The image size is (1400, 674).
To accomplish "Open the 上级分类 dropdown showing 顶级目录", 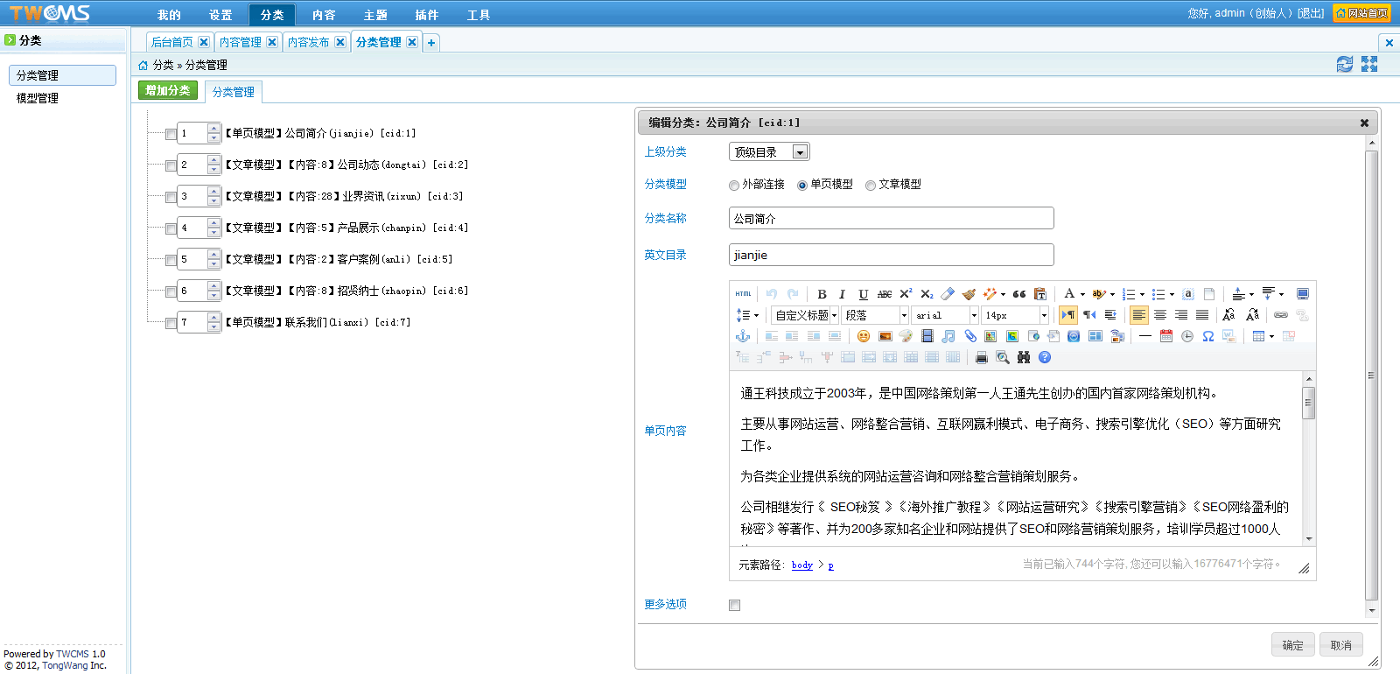I will click(x=769, y=152).
